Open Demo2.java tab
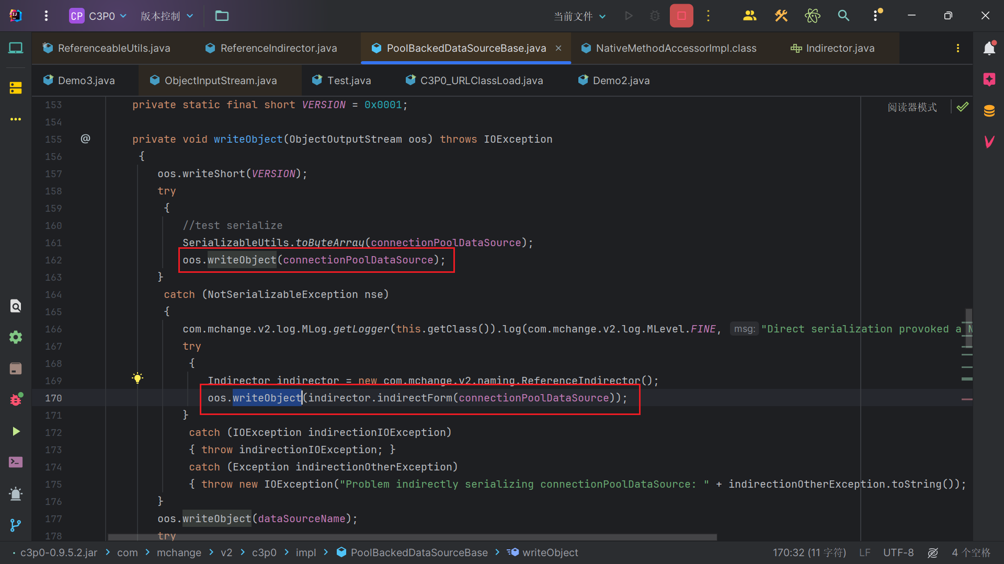 tap(614, 80)
